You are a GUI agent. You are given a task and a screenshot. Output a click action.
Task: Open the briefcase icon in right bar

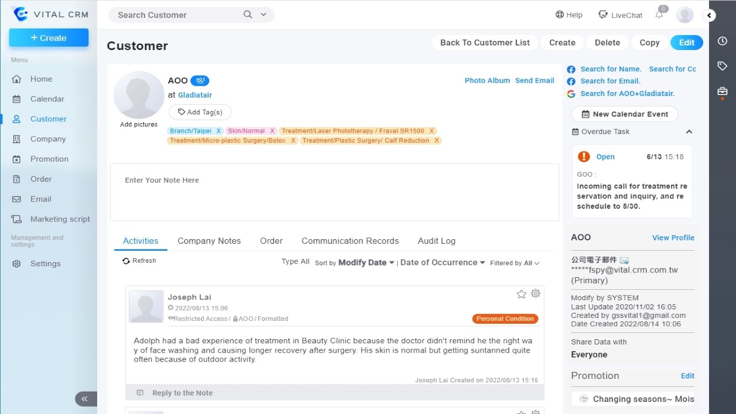pyautogui.click(x=723, y=91)
